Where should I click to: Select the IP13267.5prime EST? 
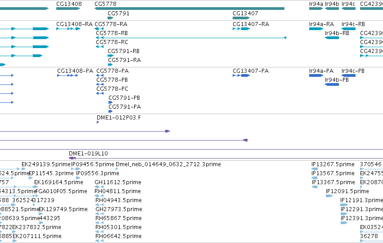coord(315,169)
